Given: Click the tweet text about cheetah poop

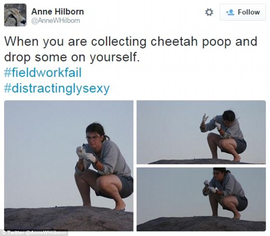Looking at the screenshot, I should pyautogui.click(x=131, y=49).
